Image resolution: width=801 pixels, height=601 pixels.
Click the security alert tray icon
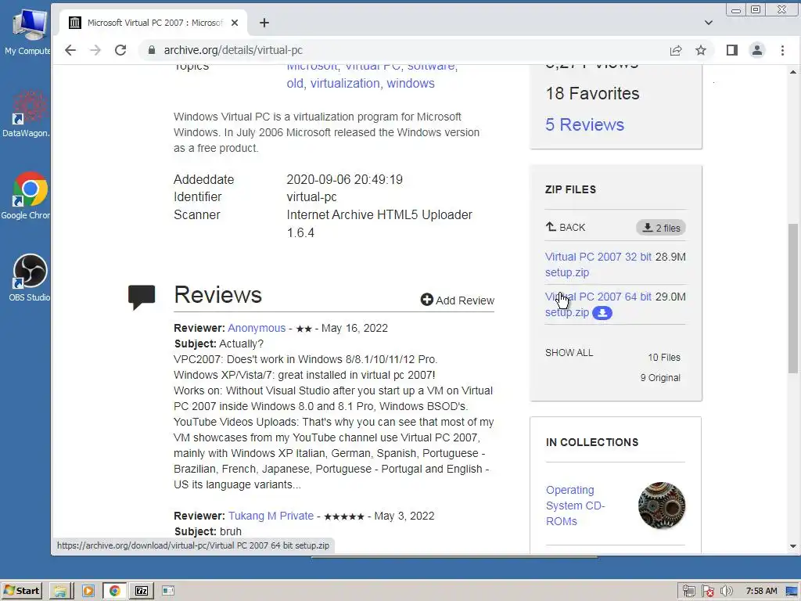click(x=707, y=592)
